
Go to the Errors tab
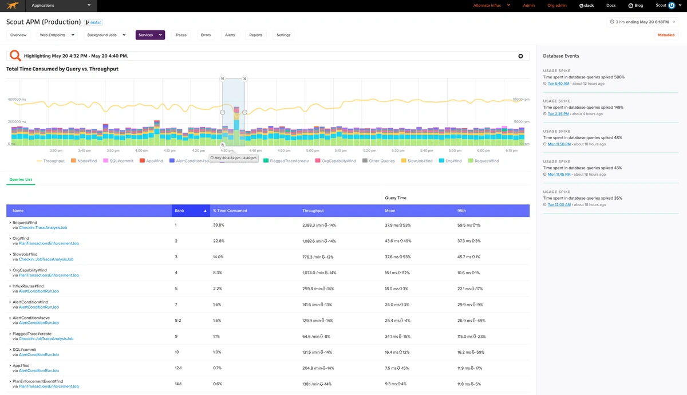tap(206, 35)
